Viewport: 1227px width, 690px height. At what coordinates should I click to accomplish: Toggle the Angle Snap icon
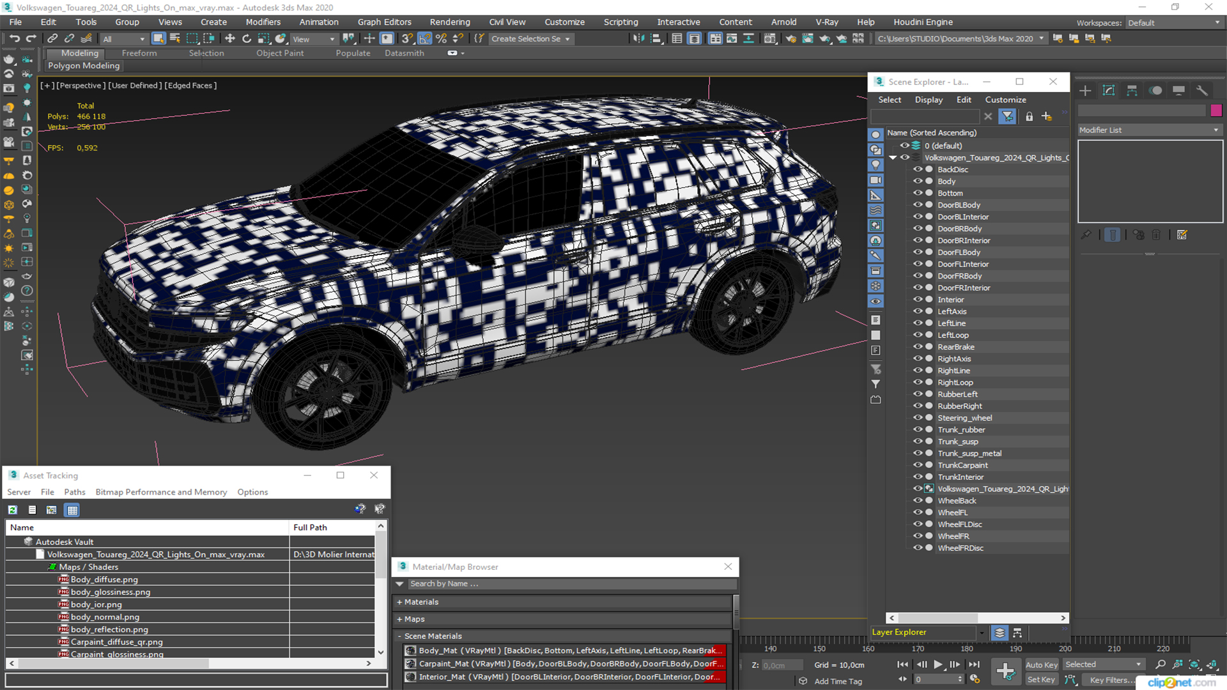click(x=424, y=39)
